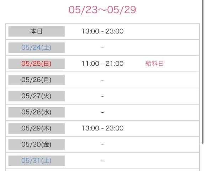Viewport: 205px width, 171px height.
Task: Click the 05/26(月) date label
Action: [x=36, y=80]
